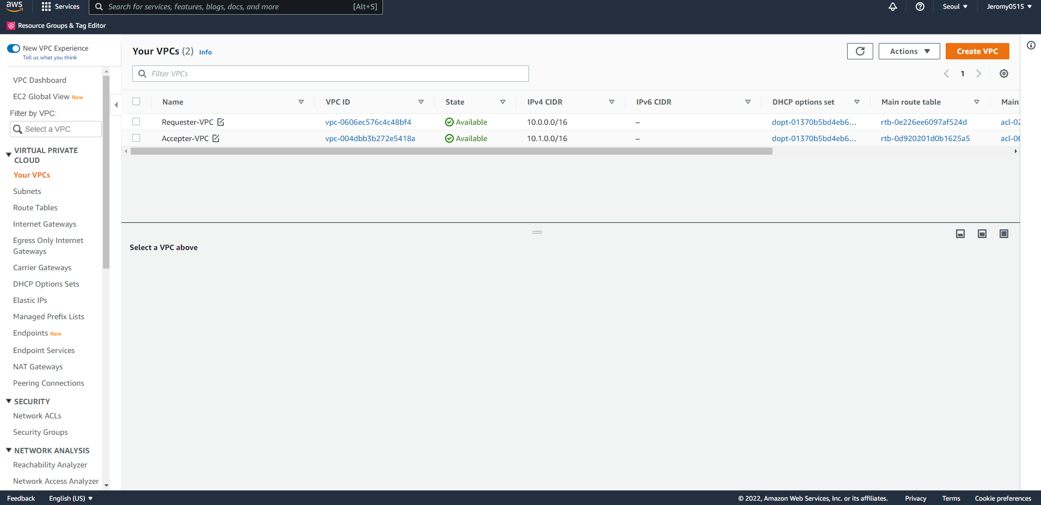
Task: Open the vpc-004dbb3b272e5418a link
Action: click(x=370, y=138)
